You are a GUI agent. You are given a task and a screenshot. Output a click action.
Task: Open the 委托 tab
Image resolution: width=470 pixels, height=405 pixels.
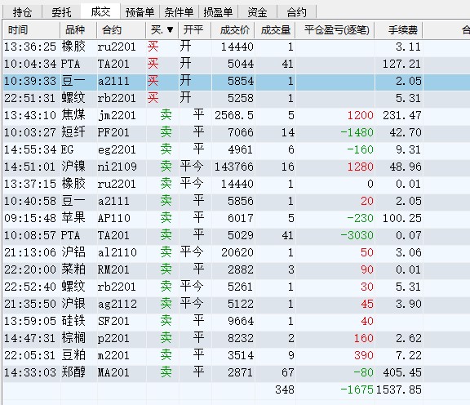point(61,12)
